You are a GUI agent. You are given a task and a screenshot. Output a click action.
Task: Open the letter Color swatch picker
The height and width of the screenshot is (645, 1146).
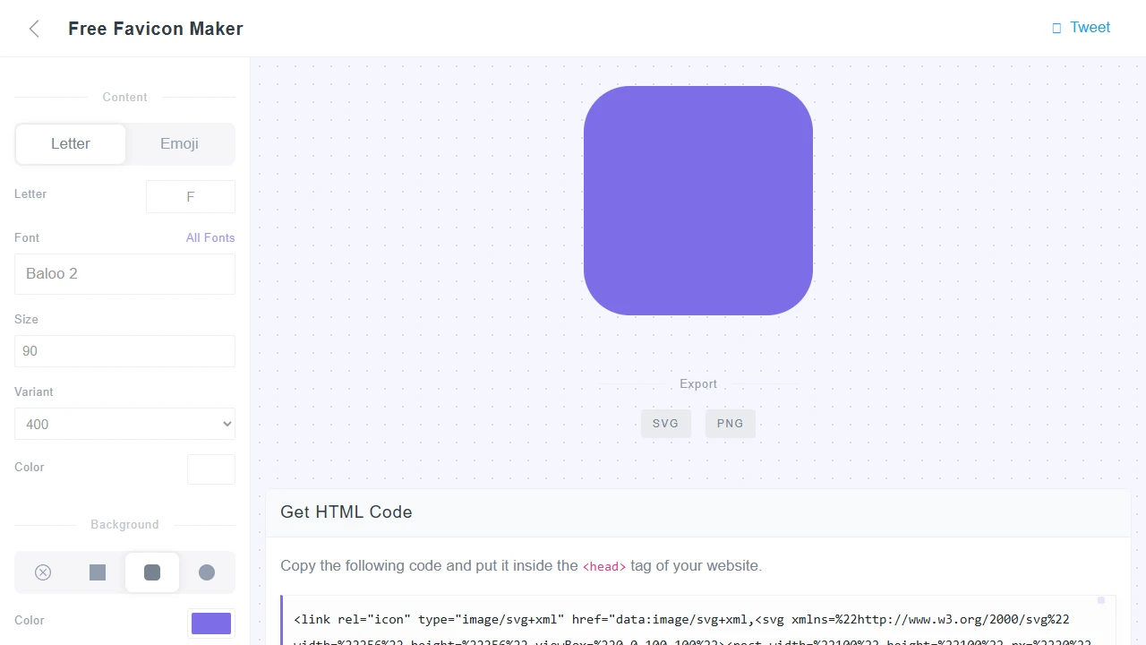(210, 469)
